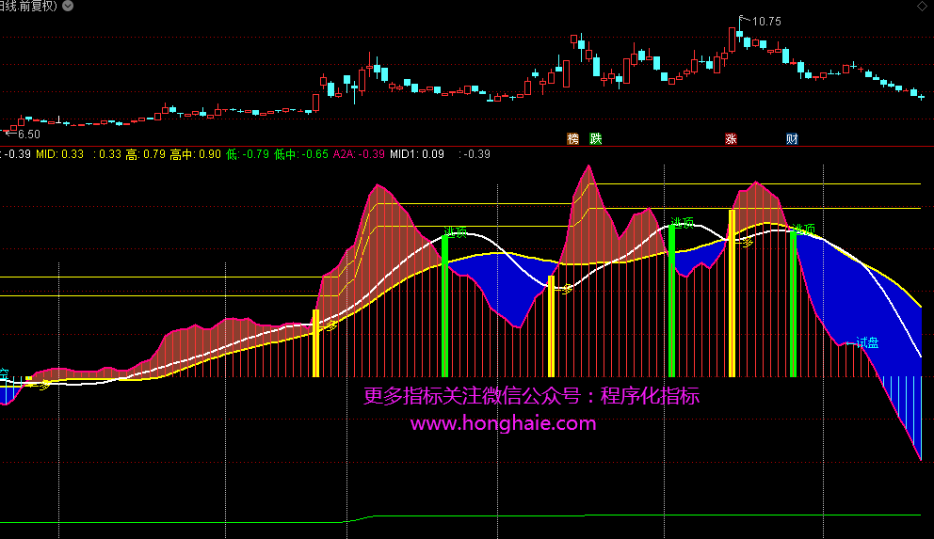
Task: Click the blue 财 event marker icon
Action: 792,139
